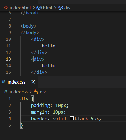Open the black color swatch picker
The image size is (126, 140).
pyautogui.click(x=72, y=118)
